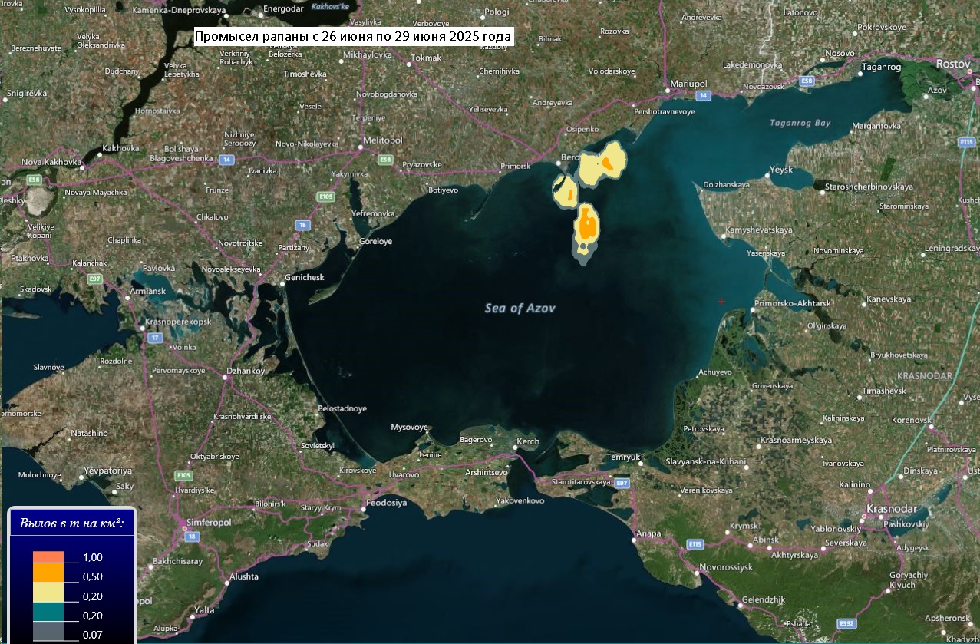Click road shield 18 near Simferopol
Image resolution: width=980 pixels, height=644 pixels.
(x=192, y=537)
